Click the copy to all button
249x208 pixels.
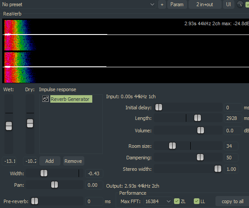[x=233, y=201]
